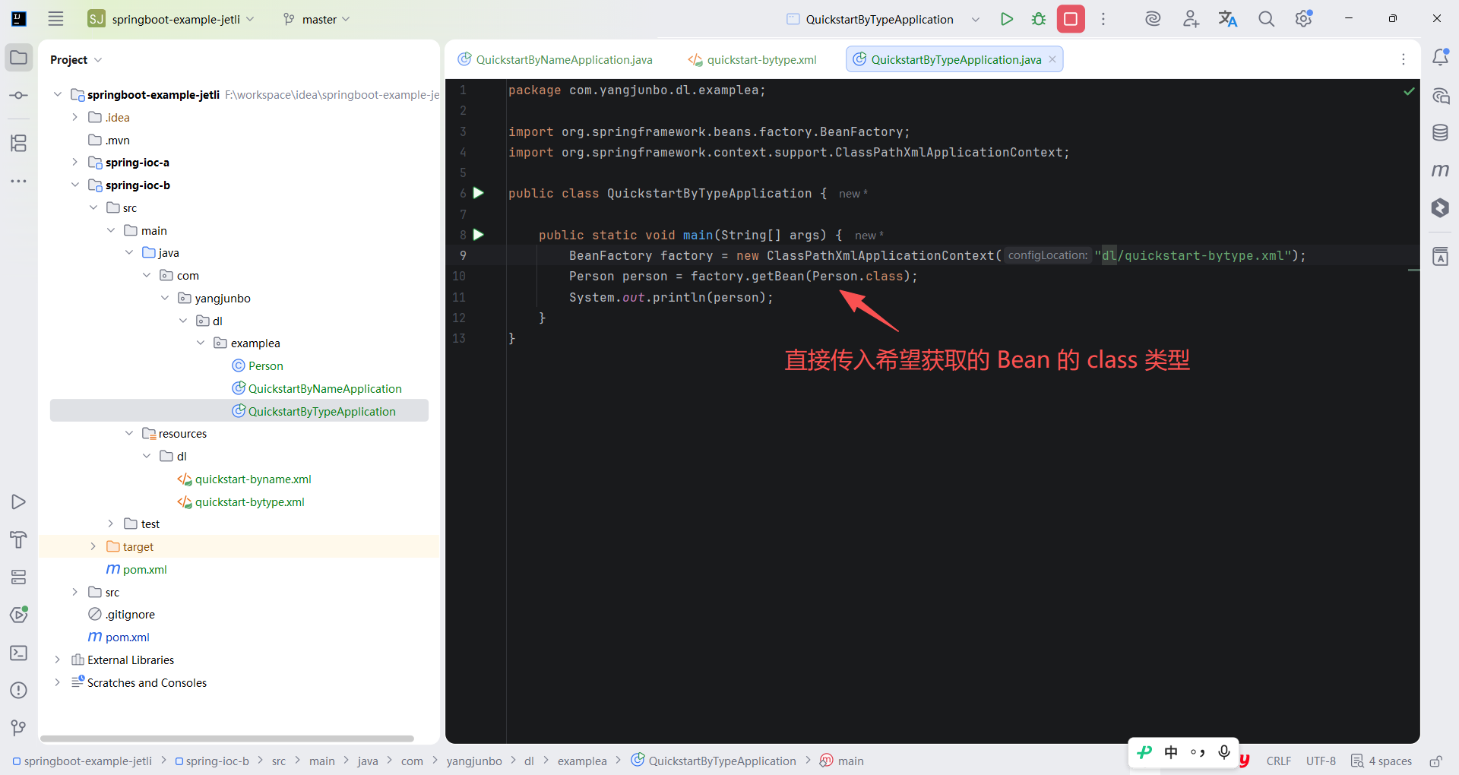Expand the target folder
The height and width of the screenshot is (775, 1459).
pyautogui.click(x=93, y=546)
